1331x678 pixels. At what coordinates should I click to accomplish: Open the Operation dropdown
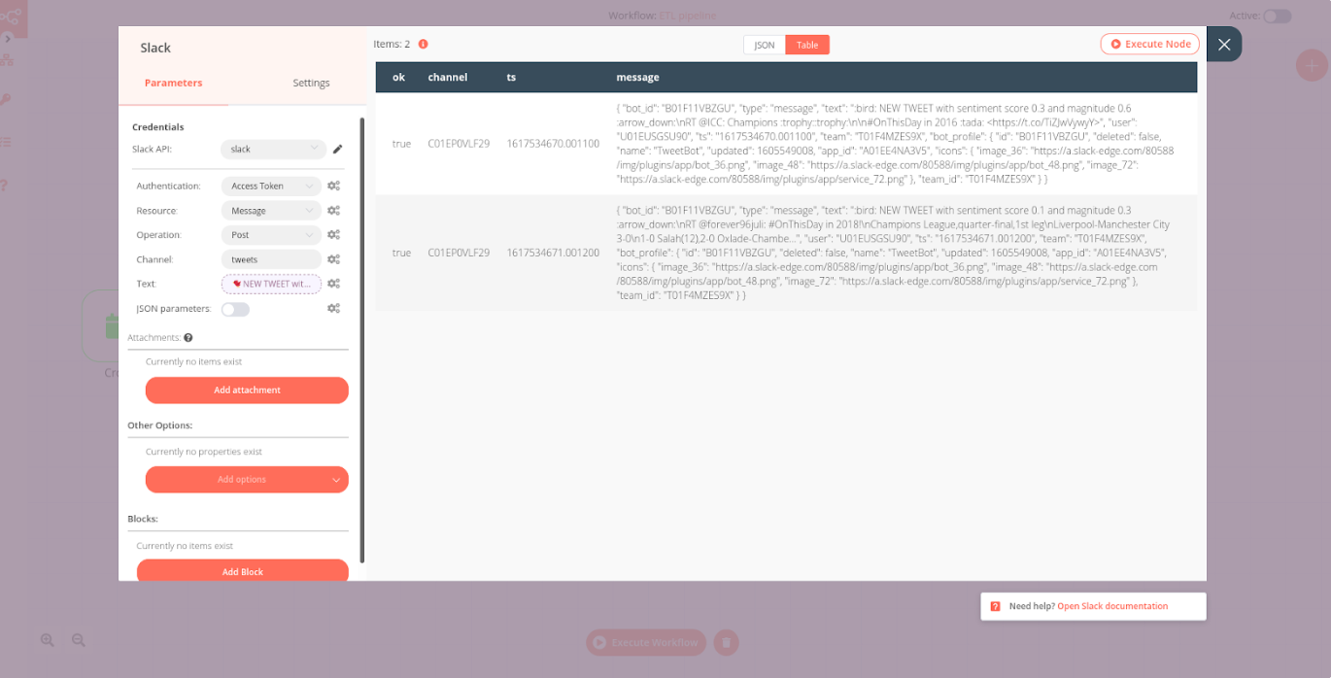pos(270,234)
